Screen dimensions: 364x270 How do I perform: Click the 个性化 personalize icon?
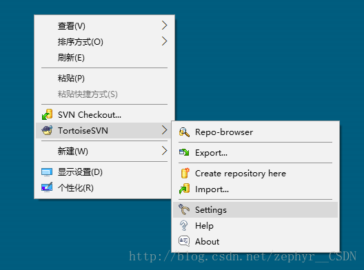coord(47,187)
